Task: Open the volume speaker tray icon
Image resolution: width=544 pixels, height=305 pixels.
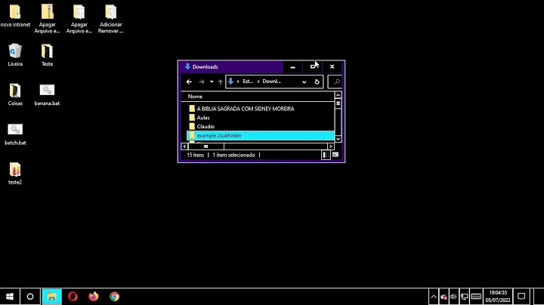Action: pos(453,297)
